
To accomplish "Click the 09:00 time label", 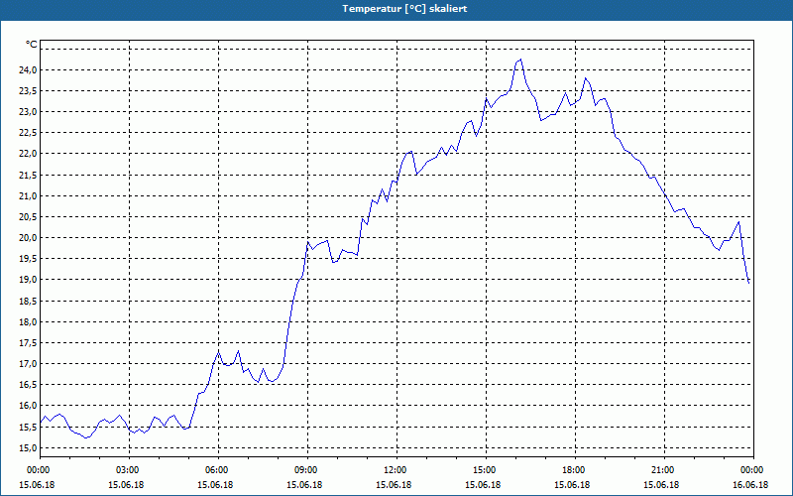I will [x=307, y=470].
